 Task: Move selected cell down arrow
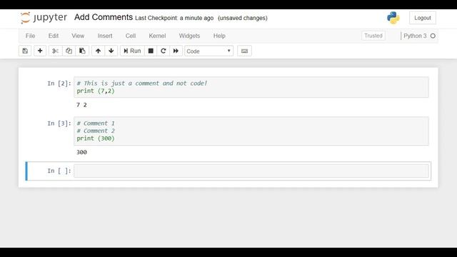(x=111, y=51)
